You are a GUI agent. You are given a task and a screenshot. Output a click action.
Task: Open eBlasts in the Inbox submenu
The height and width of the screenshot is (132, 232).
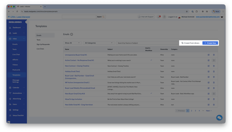coord(15,60)
